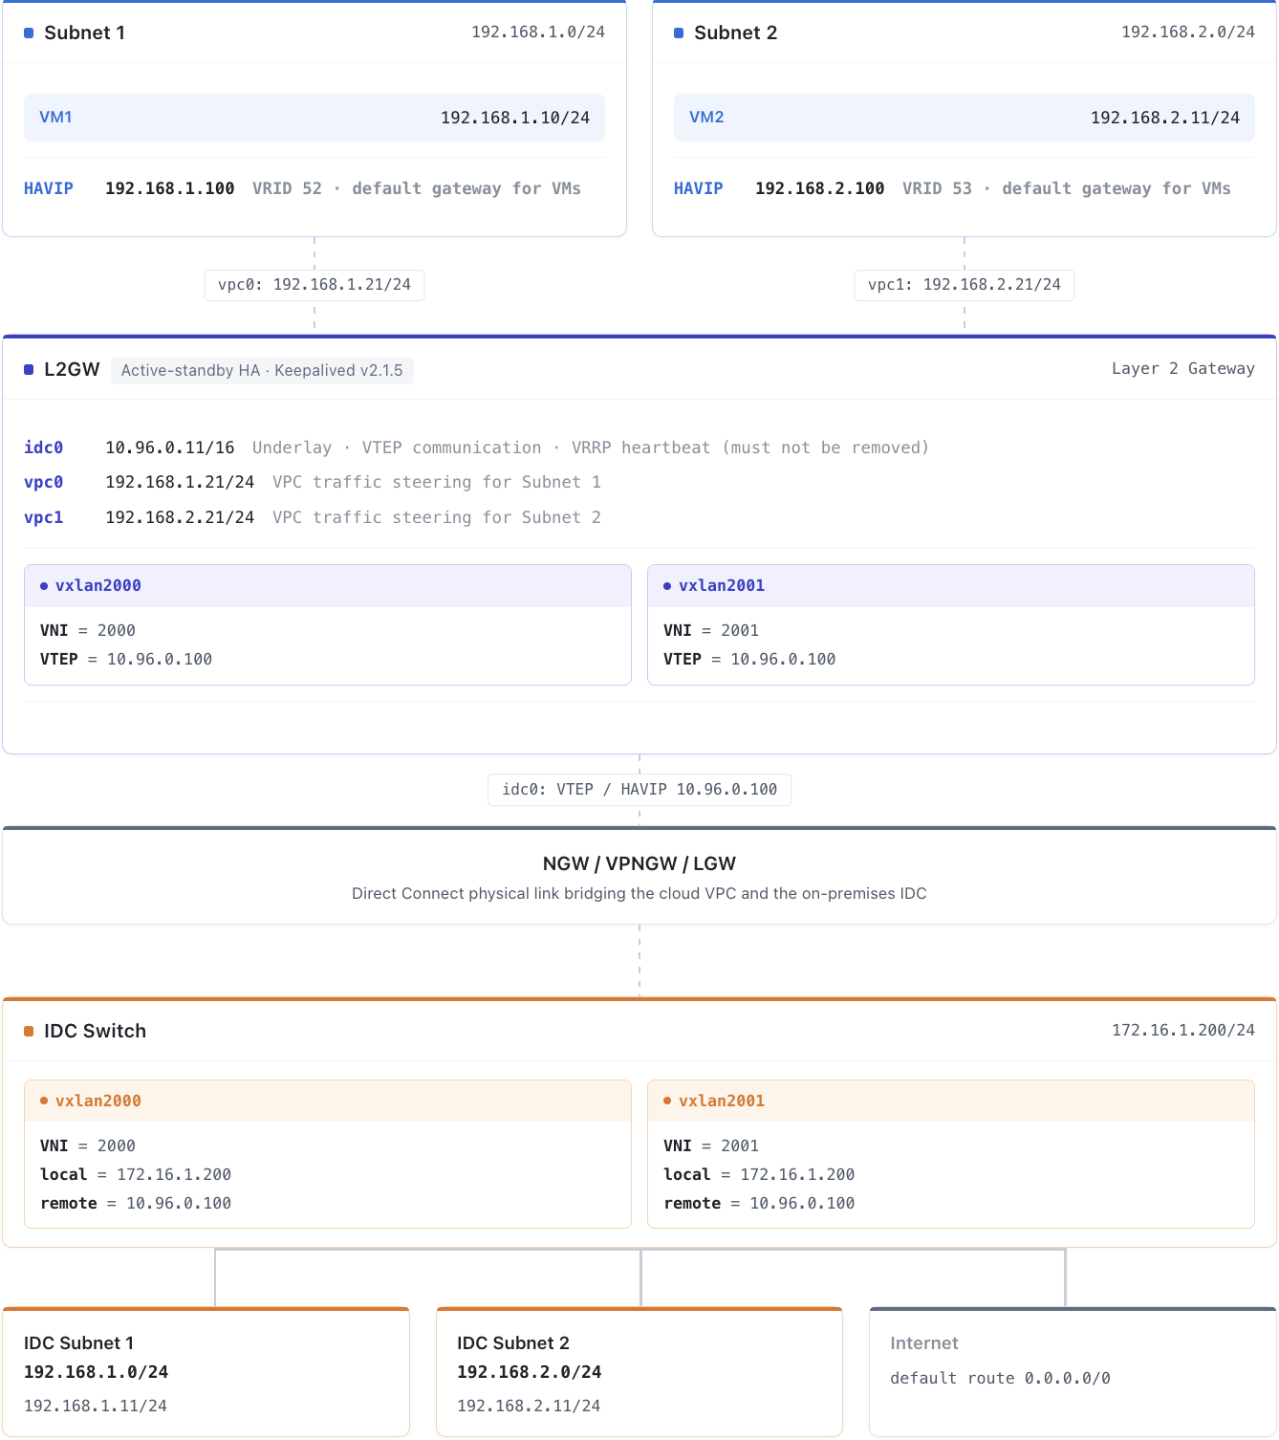Open the IDC Subnet 1 card
Viewport: 1279px width, 1440px height.
click(x=206, y=1372)
